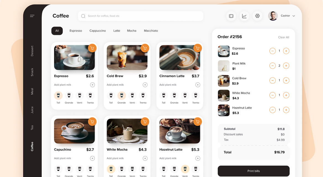Image resolution: width=323 pixels, height=177 pixels.
Task: Add Cinnamon Latte to cart
Action: click(198, 48)
